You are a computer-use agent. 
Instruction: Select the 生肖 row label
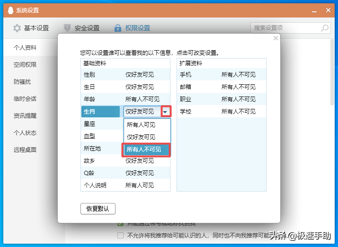(x=100, y=112)
